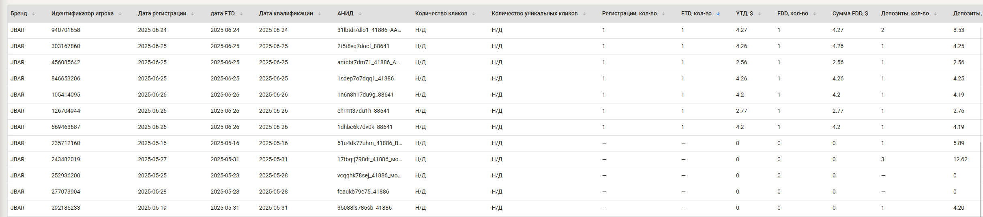The width and height of the screenshot is (983, 217).
Task: Sort by Дата квалификации arrow icon
Action: pos(320,14)
